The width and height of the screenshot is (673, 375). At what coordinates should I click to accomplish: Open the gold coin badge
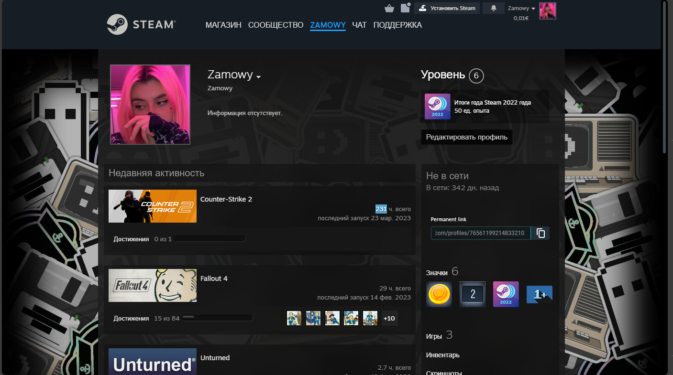[x=439, y=294]
